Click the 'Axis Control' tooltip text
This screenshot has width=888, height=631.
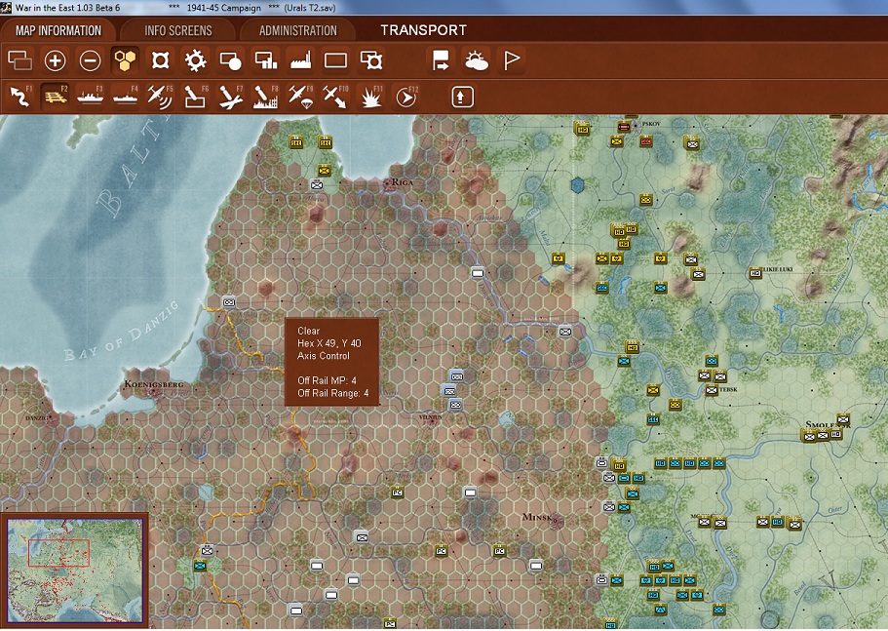(324, 356)
